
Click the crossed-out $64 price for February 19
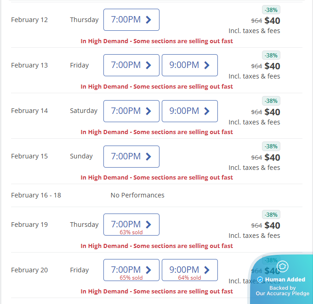(x=256, y=225)
